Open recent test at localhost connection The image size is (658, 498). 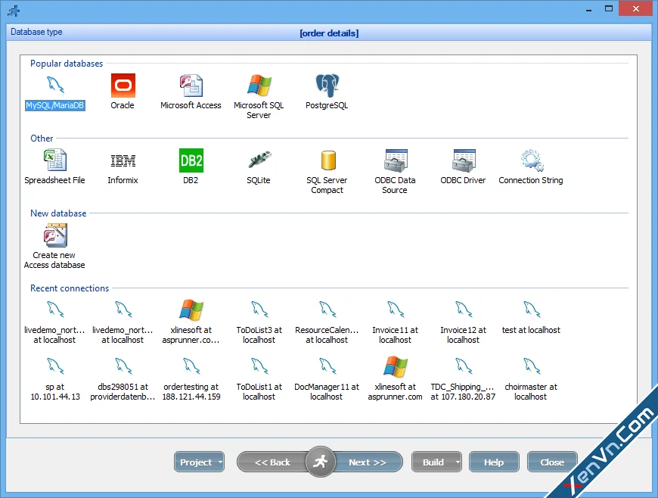click(531, 317)
